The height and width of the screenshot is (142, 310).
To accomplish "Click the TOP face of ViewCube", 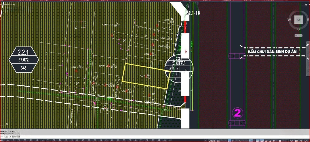I will (299, 20).
